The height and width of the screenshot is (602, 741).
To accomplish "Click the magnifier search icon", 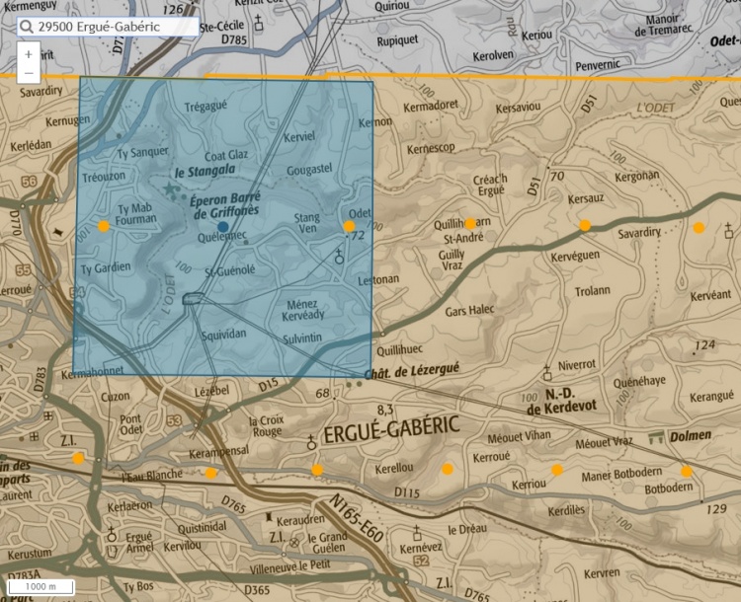I will click(x=28, y=28).
